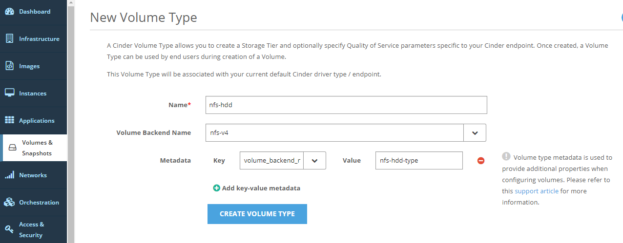Click the Dashboard gauge icon
The image size is (623, 243).
click(x=9, y=12)
